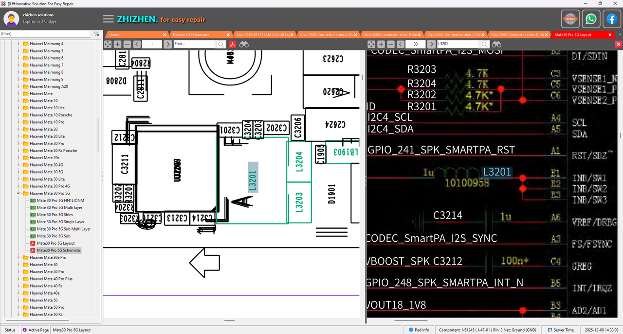Close the Home tab
This screenshot has width=623, height=334.
[165, 35]
